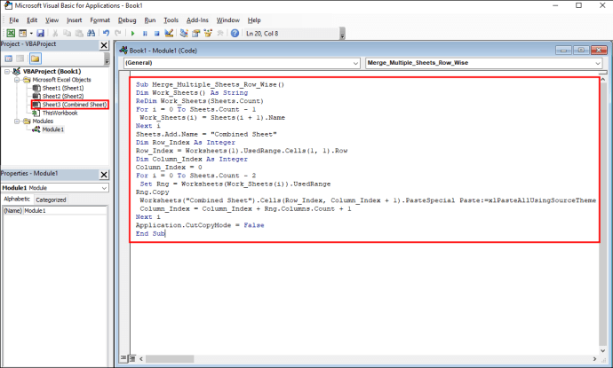Toggle Design Mode icon in toolbar
Image resolution: width=613 pixels, height=368 pixels.
tap(169, 34)
